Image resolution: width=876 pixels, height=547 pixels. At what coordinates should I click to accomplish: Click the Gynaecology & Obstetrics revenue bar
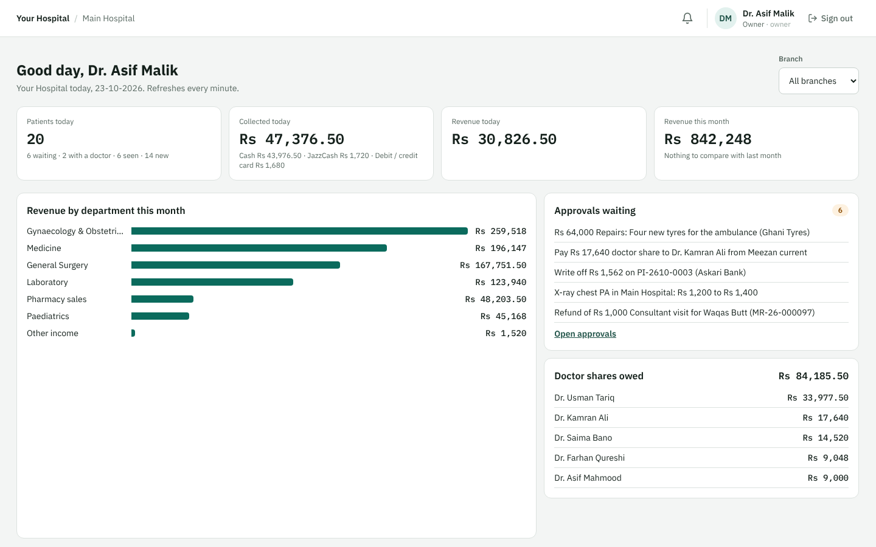[x=299, y=231]
